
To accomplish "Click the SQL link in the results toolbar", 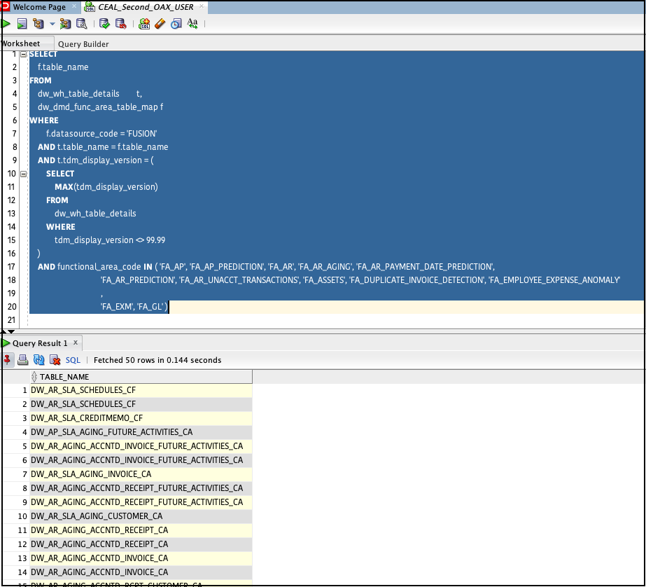I will click(73, 359).
